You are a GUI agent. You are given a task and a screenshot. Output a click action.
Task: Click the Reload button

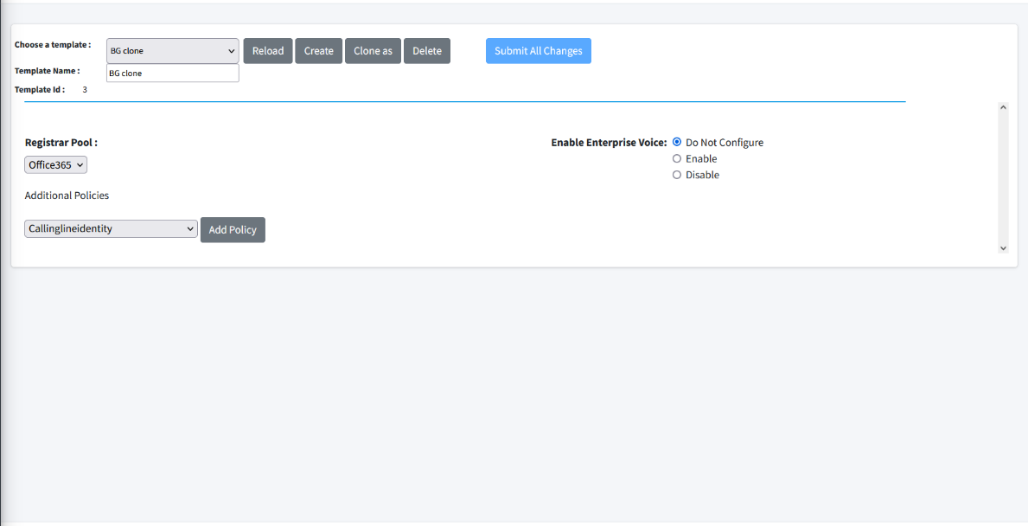click(x=267, y=51)
